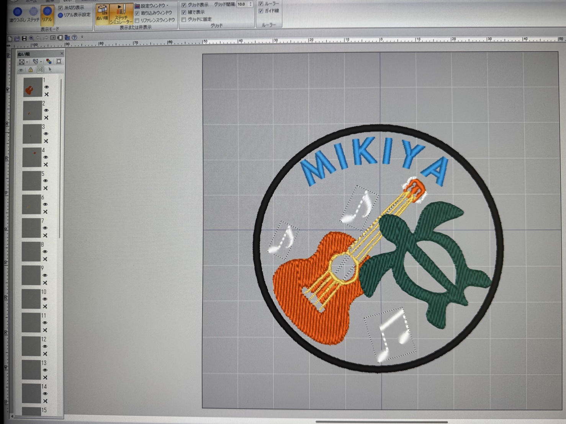Click the colored squares color-sort icon
Image resolution: width=566 pixels, height=424 pixels.
[x=49, y=61]
